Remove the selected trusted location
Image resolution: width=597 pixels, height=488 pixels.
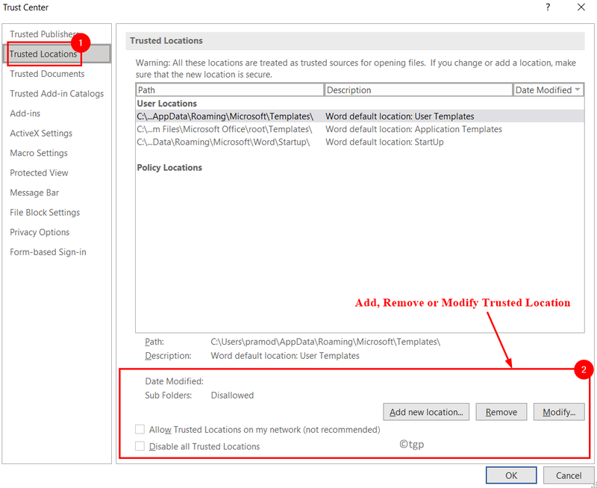point(501,412)
